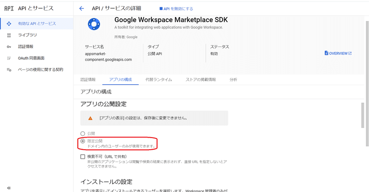
Task: Click the アプリの公開設定 heading
Action: (103, 104)
